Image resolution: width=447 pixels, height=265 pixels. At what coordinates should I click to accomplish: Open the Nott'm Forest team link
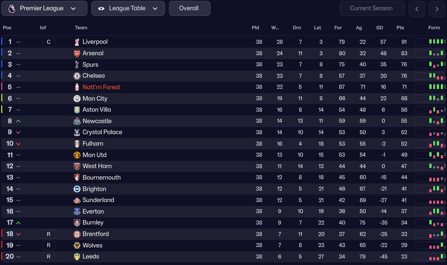point(101,87)
